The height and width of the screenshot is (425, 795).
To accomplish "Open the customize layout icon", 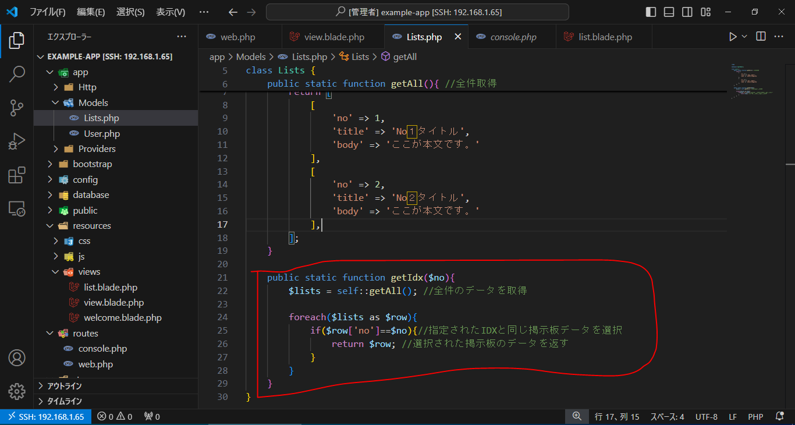I will point(705,12).
